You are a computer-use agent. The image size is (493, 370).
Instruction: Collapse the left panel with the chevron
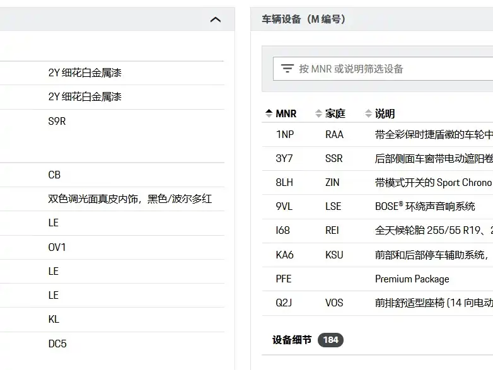click(x=216, y=20)
